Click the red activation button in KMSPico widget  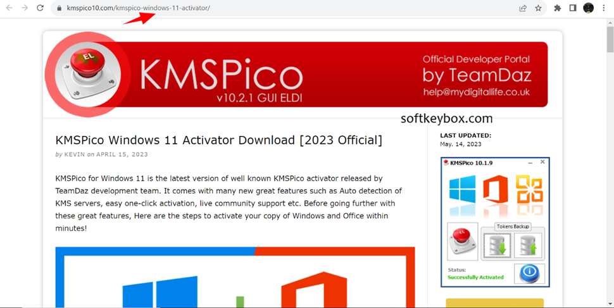pos(463,242)
